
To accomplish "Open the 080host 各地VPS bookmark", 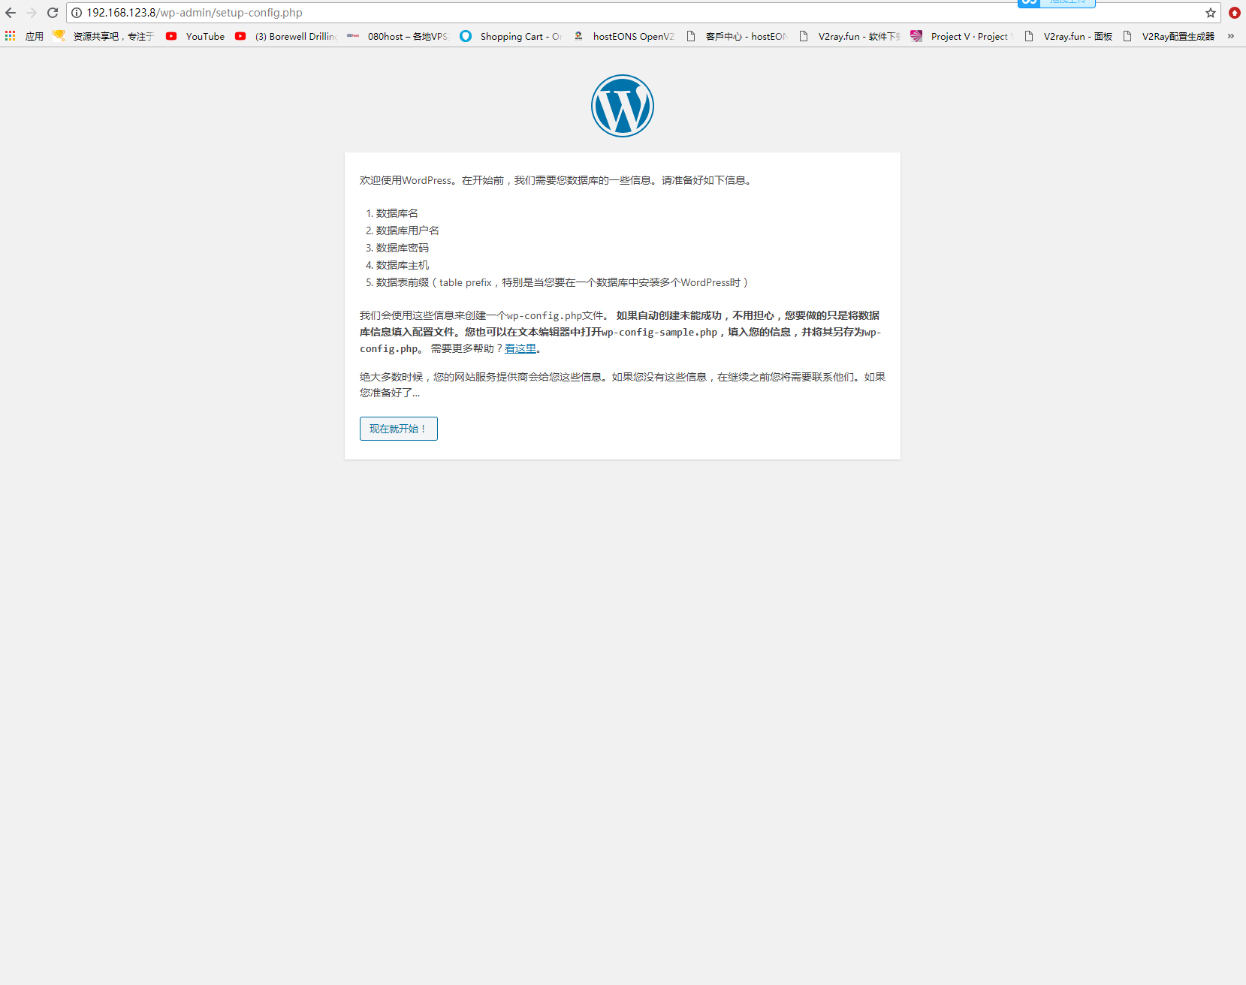I will pos(398,36).
